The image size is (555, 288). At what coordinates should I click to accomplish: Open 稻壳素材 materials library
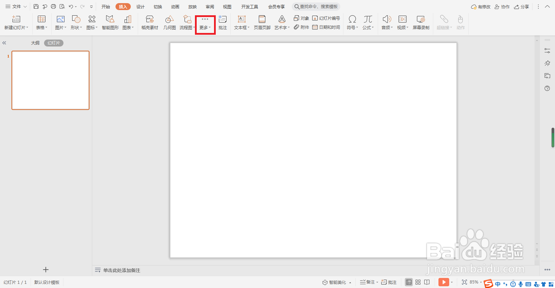click(x=150, y=23)
